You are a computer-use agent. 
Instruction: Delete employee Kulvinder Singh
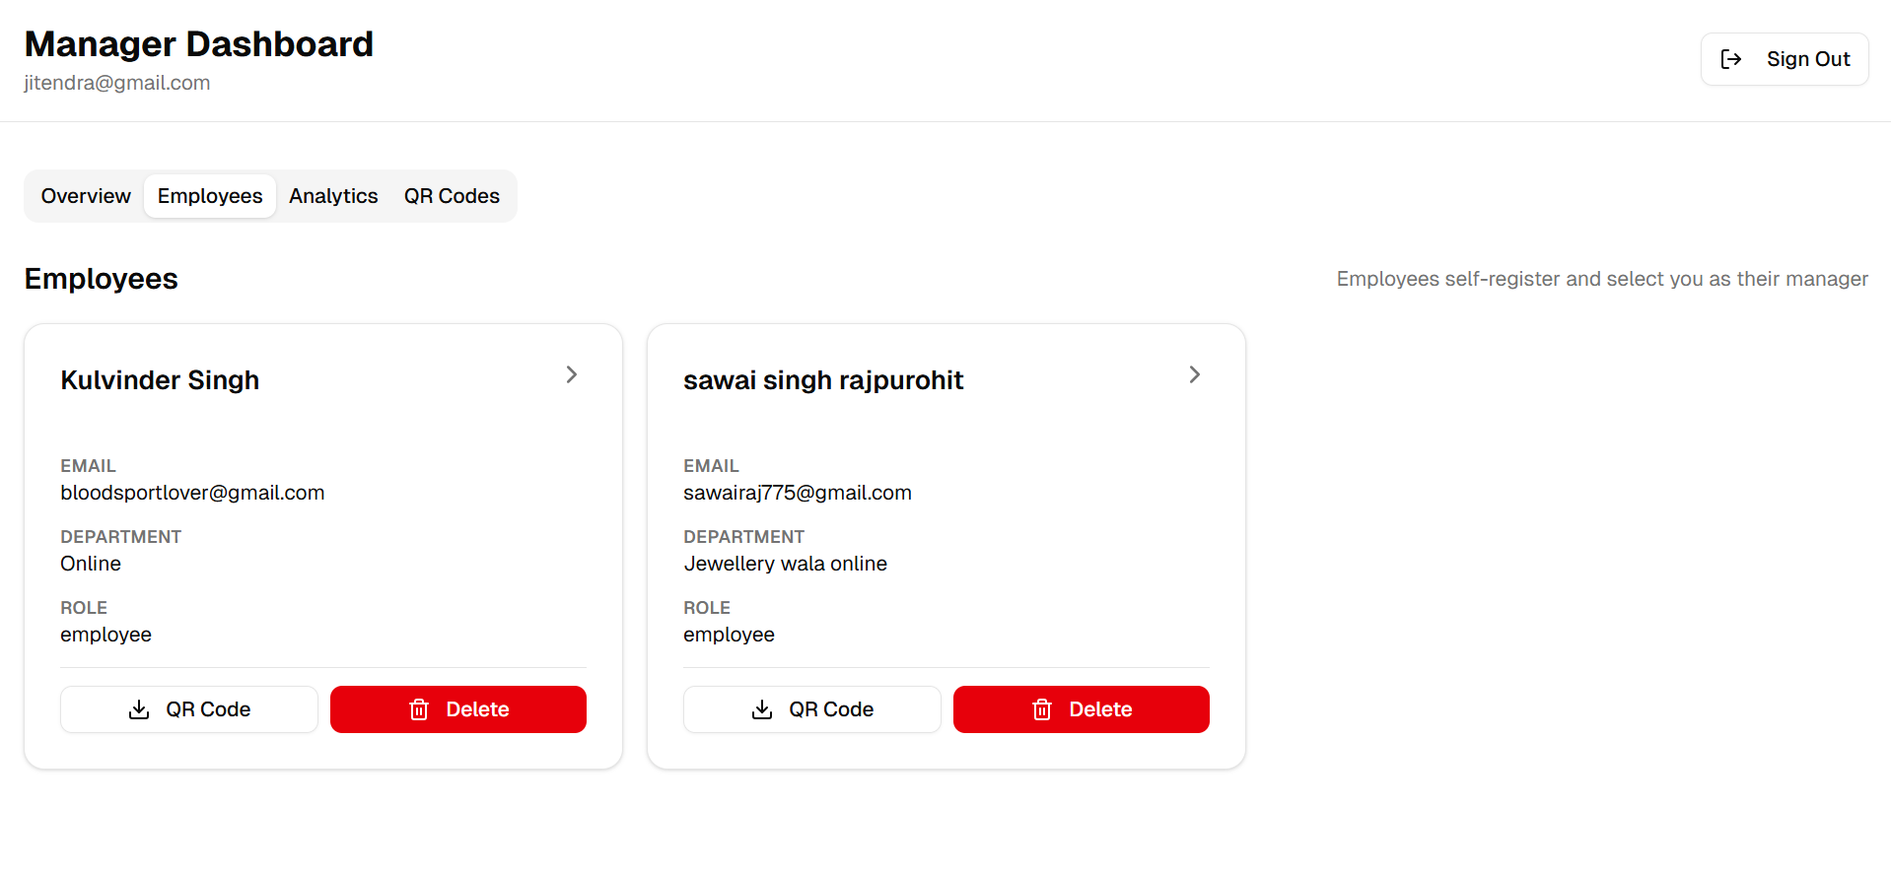point(458,709)
